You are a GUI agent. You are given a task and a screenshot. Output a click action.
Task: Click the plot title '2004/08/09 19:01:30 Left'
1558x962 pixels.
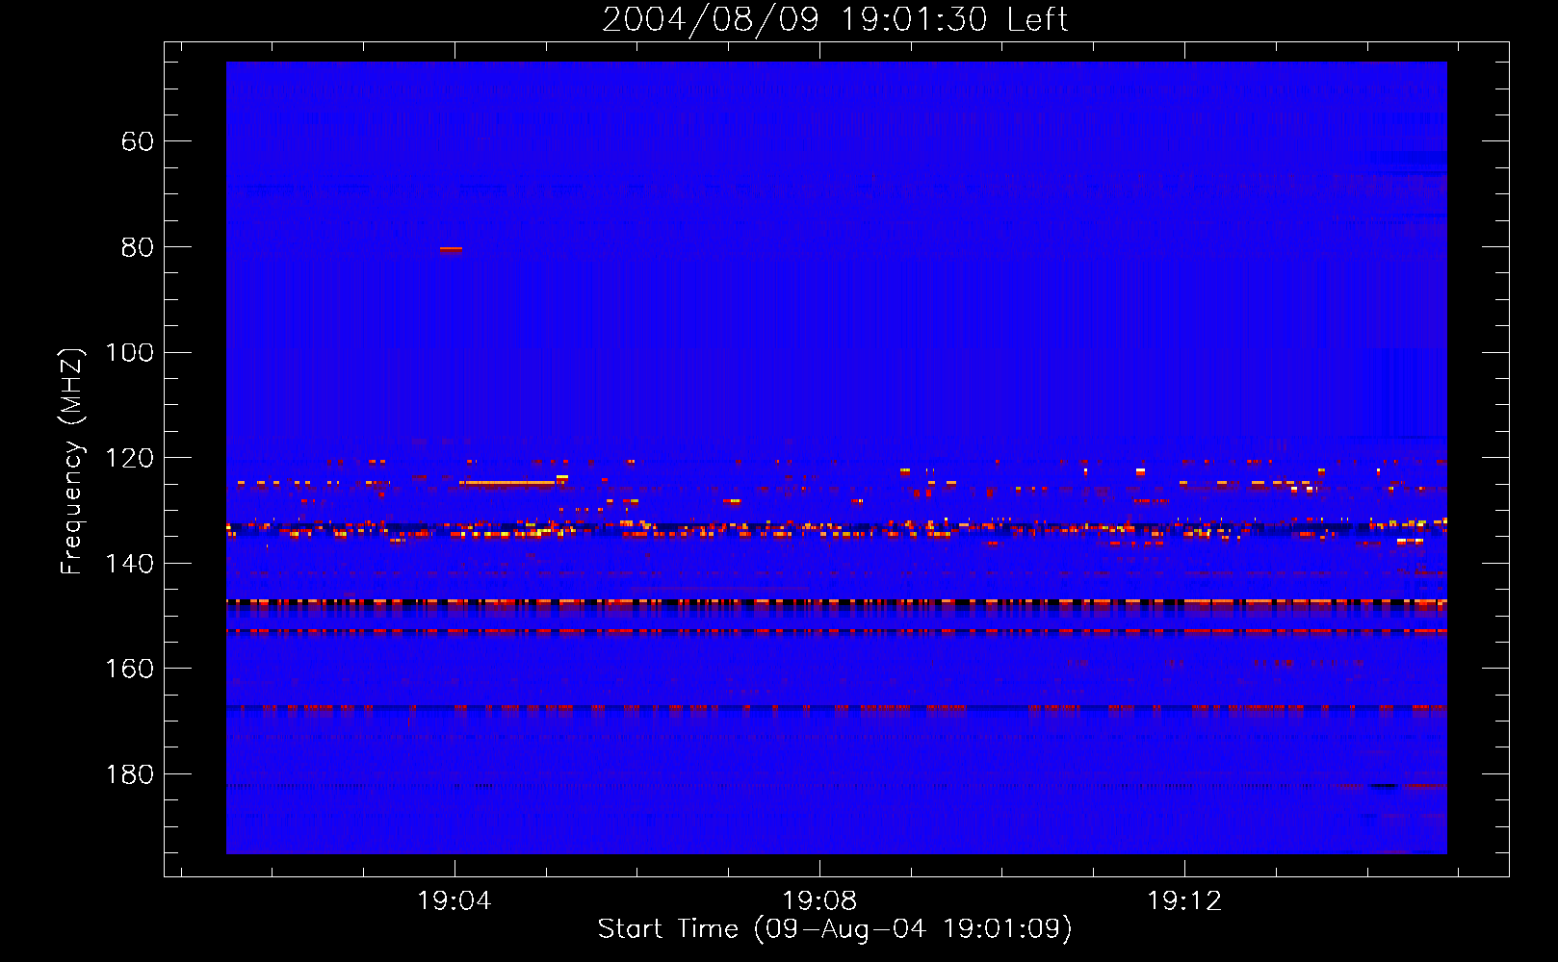(x=835, y=19)
